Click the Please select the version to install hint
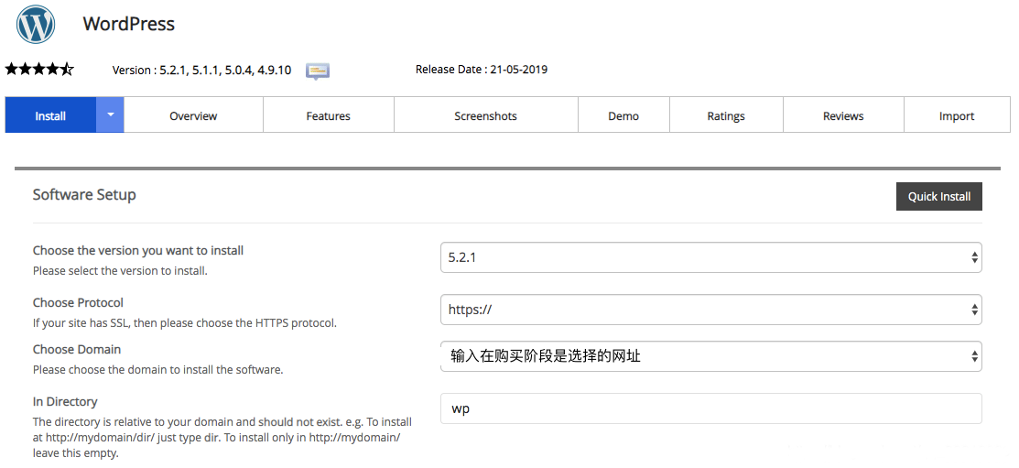 pyautogui.click(x=120, y=270)
